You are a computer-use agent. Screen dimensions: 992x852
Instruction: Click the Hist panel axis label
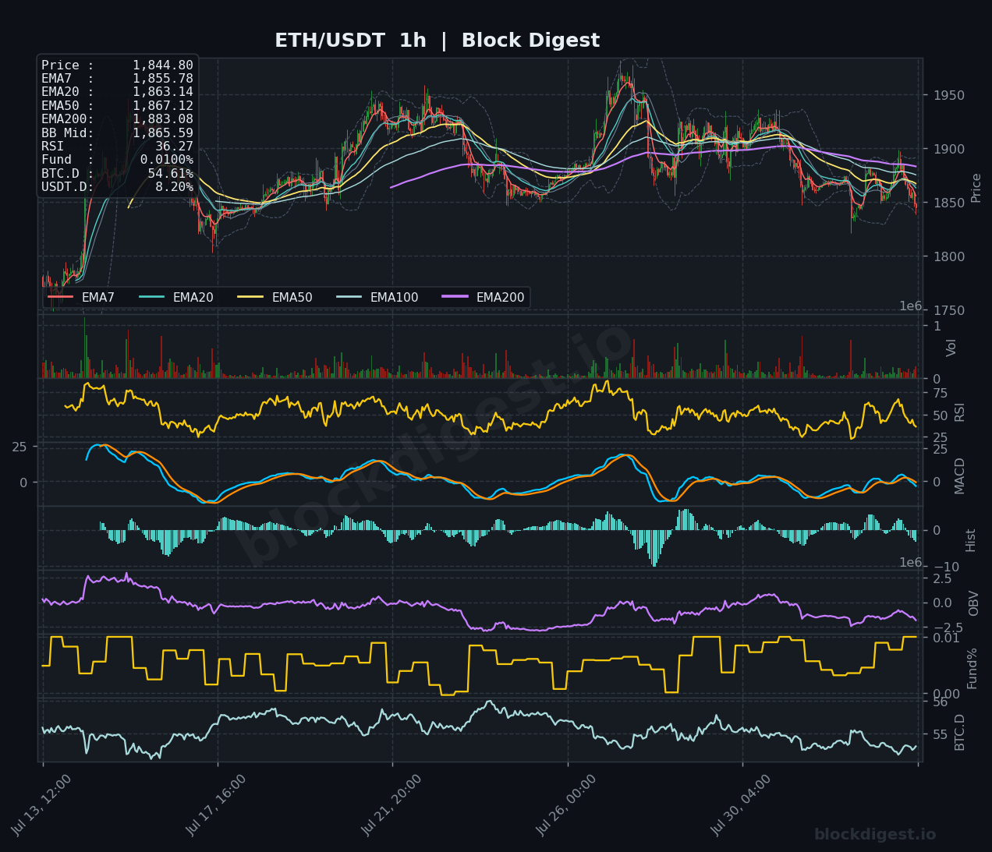(971, 540)
